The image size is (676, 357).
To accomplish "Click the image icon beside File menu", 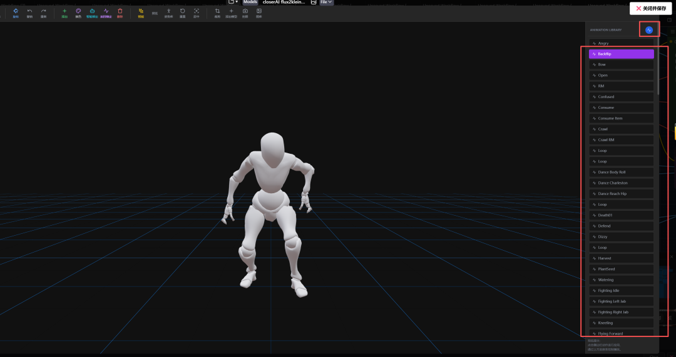I will click(x=314, y=2).
